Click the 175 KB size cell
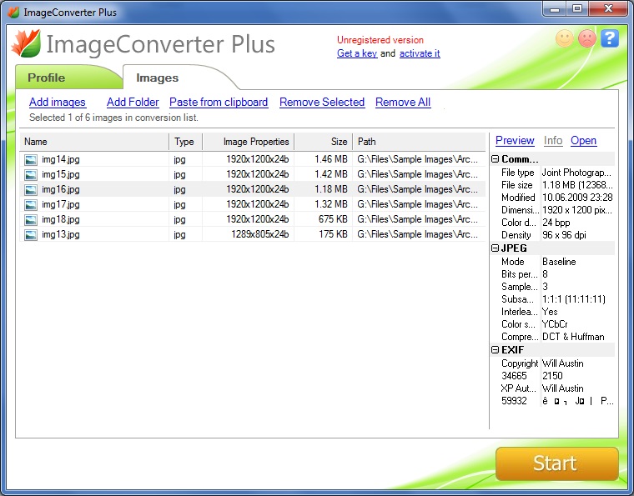 pos(333,234)
